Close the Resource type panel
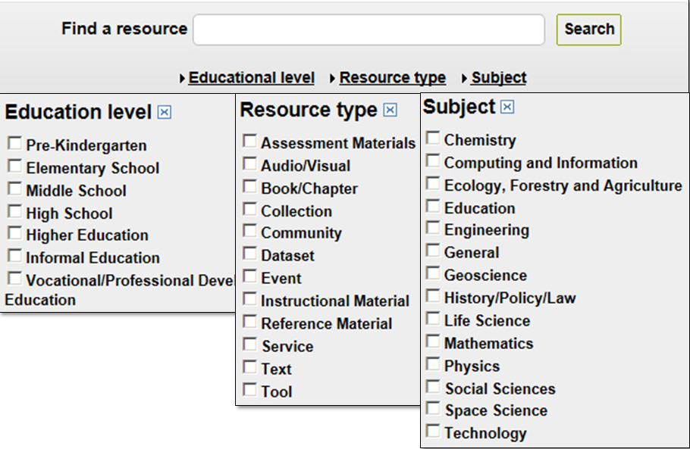 pos(390,111)
